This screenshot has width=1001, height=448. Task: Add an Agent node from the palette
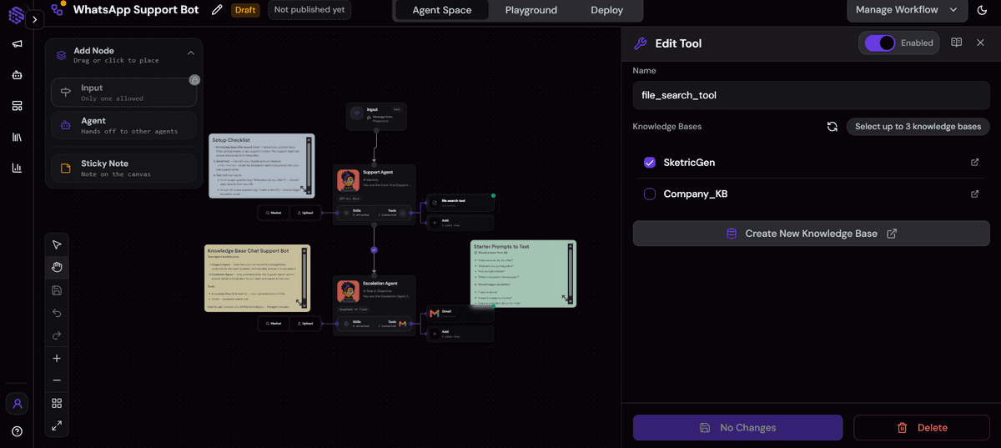[124, 125]
